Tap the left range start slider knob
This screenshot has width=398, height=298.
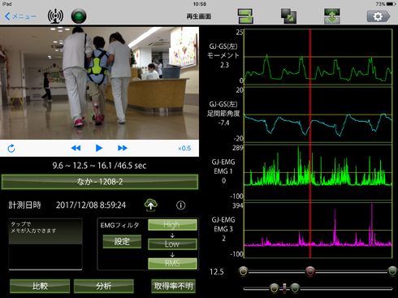[x=243, y=271]
